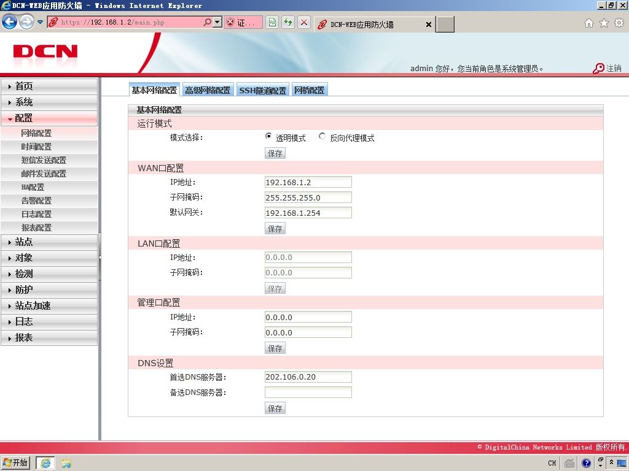Image resolution: width=629 pixels, height=471 pixels.
Task: Click the browser back arrow button
Action: click(x=10, y=22)
